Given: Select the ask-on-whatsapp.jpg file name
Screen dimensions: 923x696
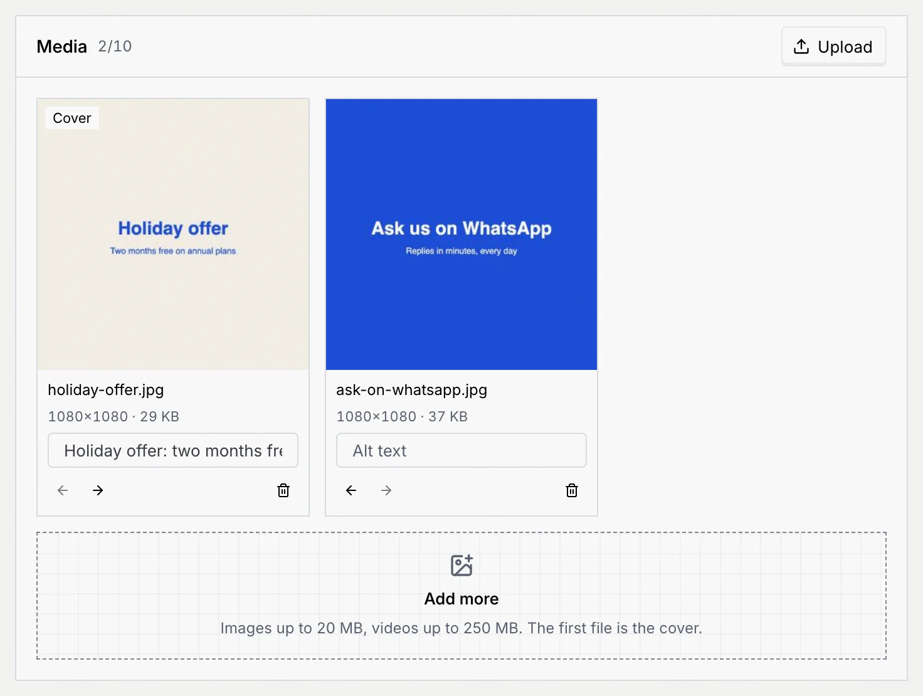Looking at the screenshot, I should click(x=411, y=390).
